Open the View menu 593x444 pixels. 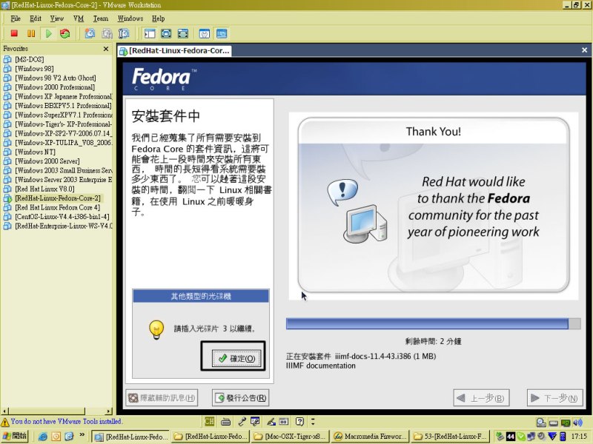(57, 18)
